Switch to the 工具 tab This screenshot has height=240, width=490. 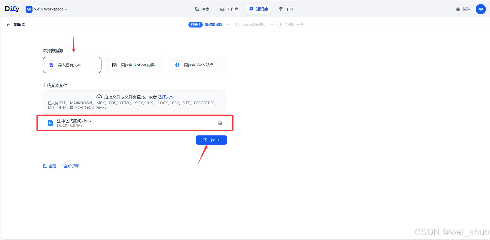pyautogui.click(x=286, y=9)
